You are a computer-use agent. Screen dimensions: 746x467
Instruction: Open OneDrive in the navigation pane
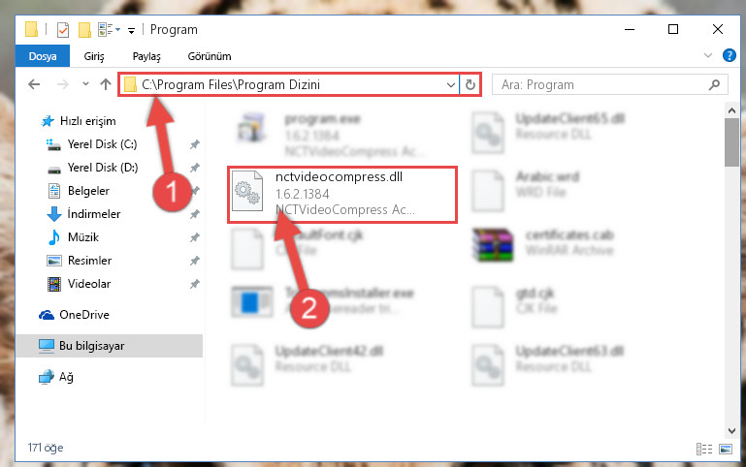click(84, 315)
